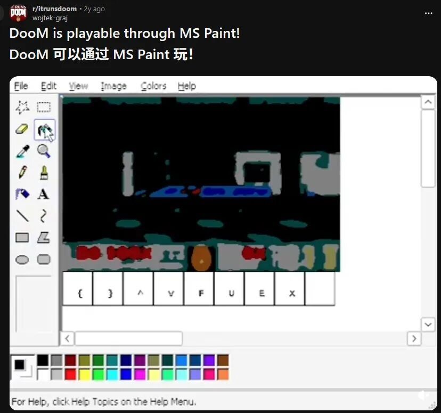Viewport: 441px width, 413px height.
Task: Select the Free-Form Select tool
Action: pyautogui.click(x=22, y=107)
